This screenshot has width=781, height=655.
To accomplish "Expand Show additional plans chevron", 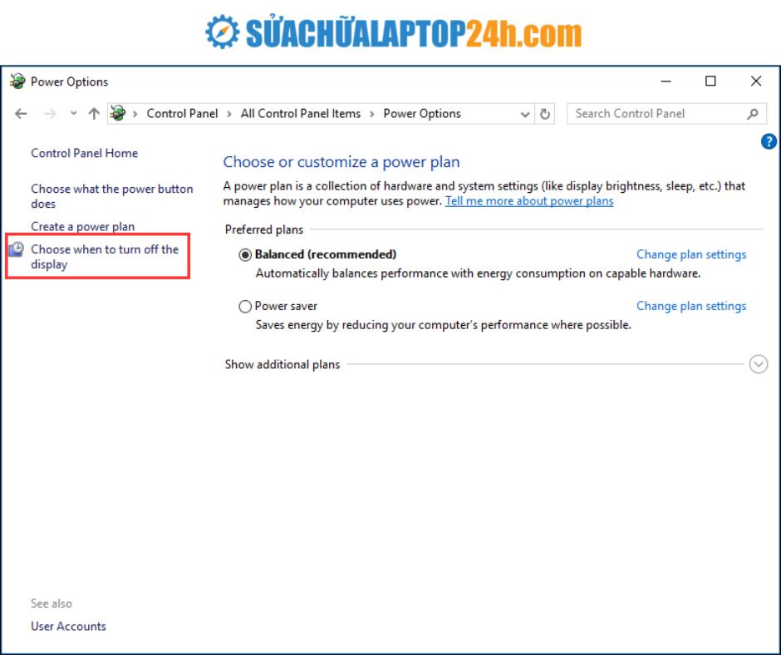I will (758, 364).
